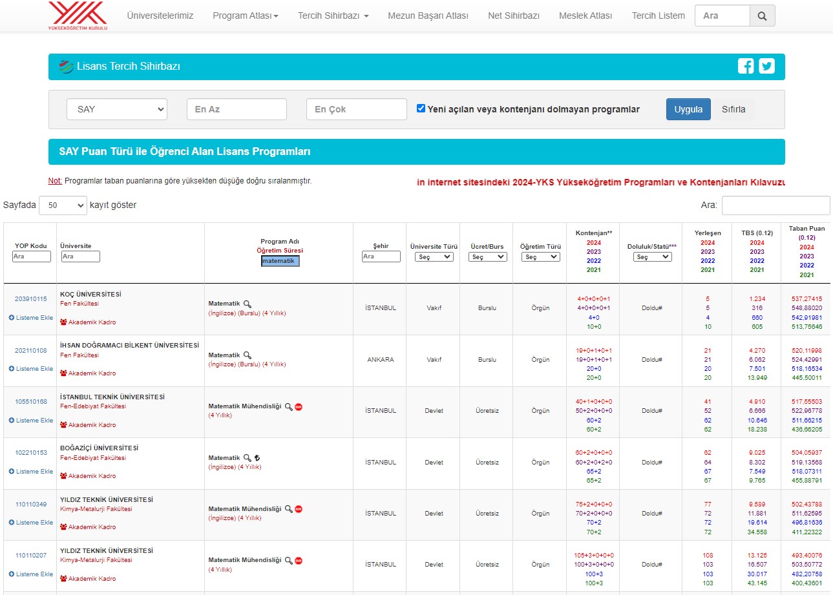Open Üniversite Türü filter dropdown
This screenshot has height=595, width=833.
click(434, 256)
